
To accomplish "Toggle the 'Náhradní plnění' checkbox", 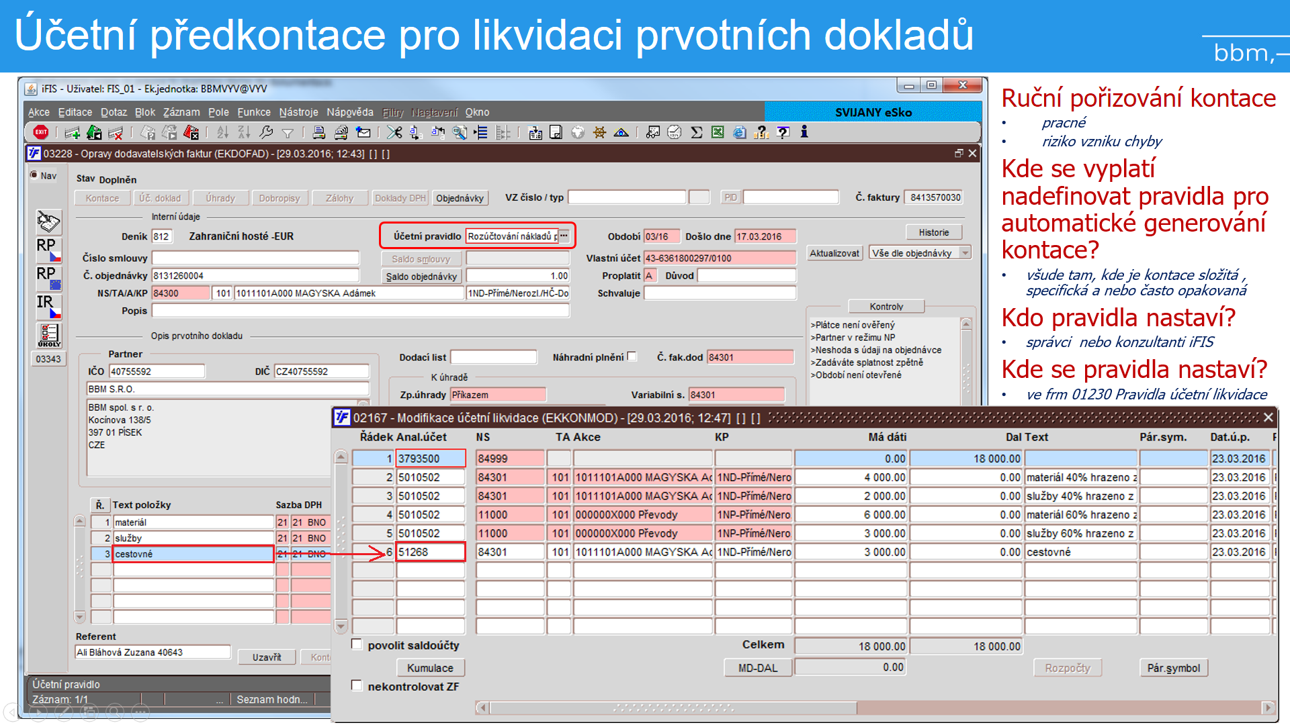I will pos(632,356).
